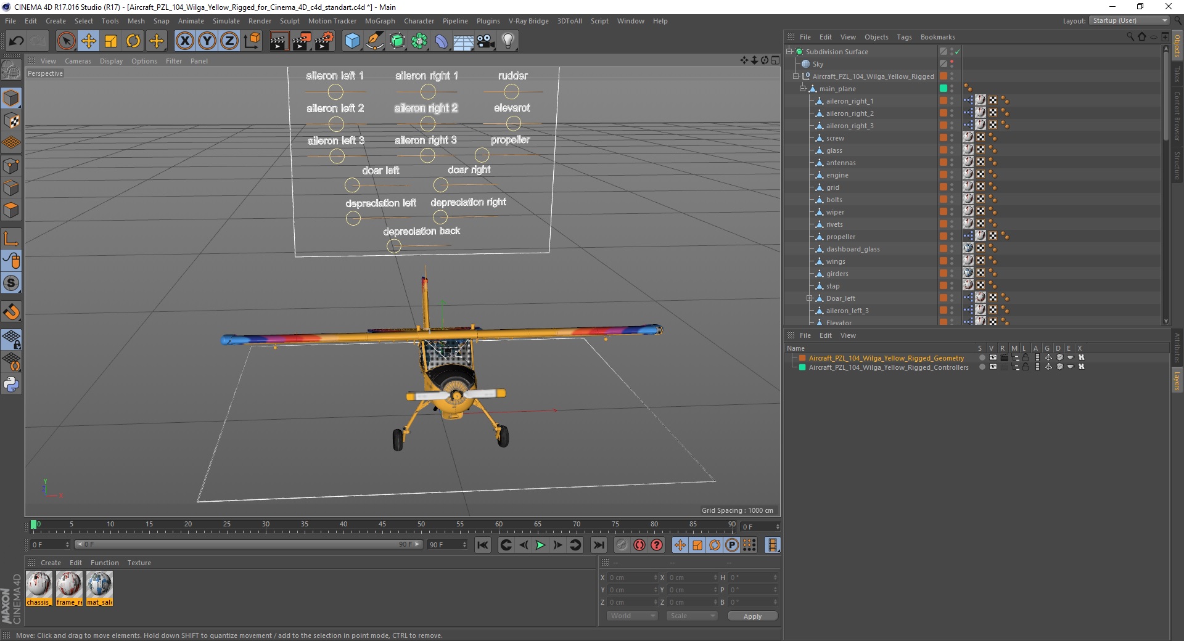1184x641 pixels.
Task: Activate the Move tool in toolbar
Action: (88, 41)
